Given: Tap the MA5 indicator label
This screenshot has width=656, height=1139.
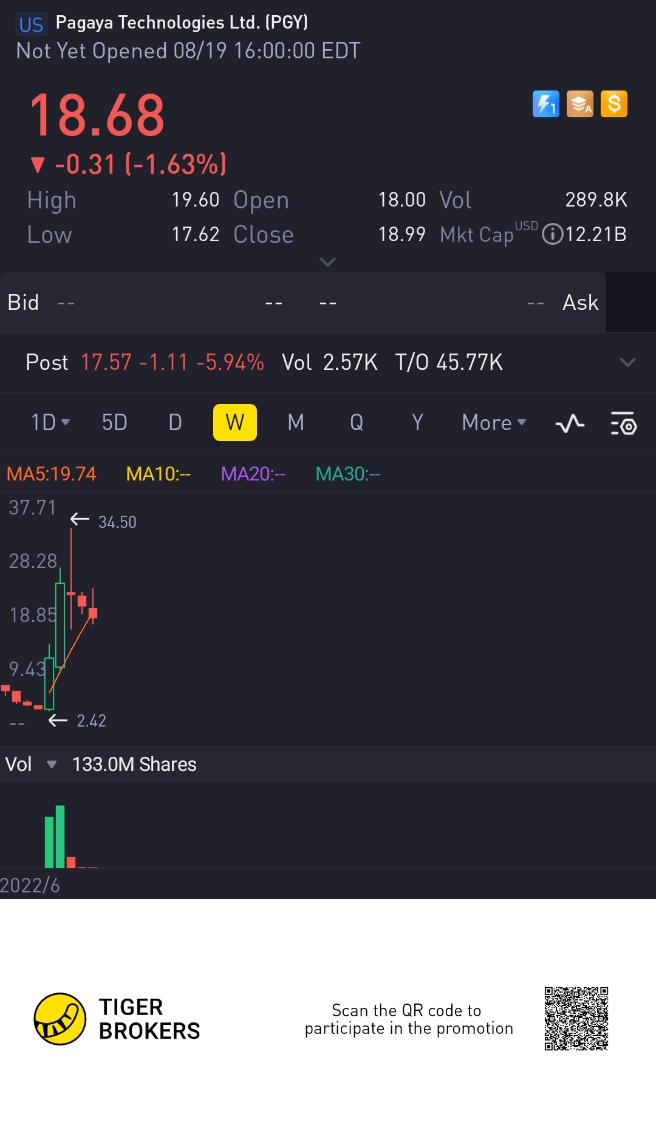Looking at the screenshot, I should pos(52,474).
